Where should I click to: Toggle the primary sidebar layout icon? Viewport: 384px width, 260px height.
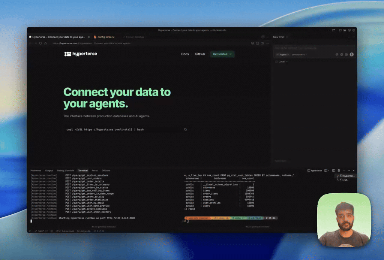[340, 30]
